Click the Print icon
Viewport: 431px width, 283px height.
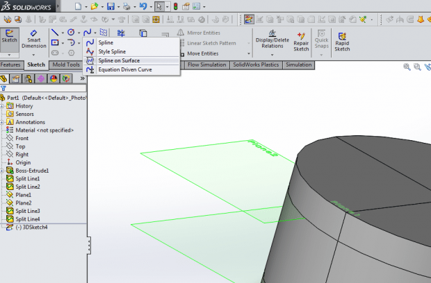(x=127, y=6)
